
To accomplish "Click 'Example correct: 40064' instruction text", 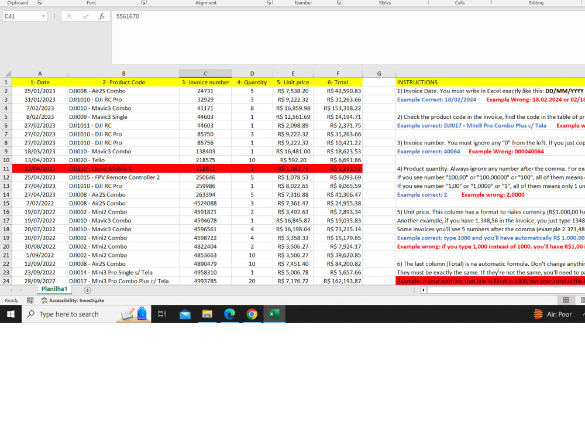I will coord(428,152).
